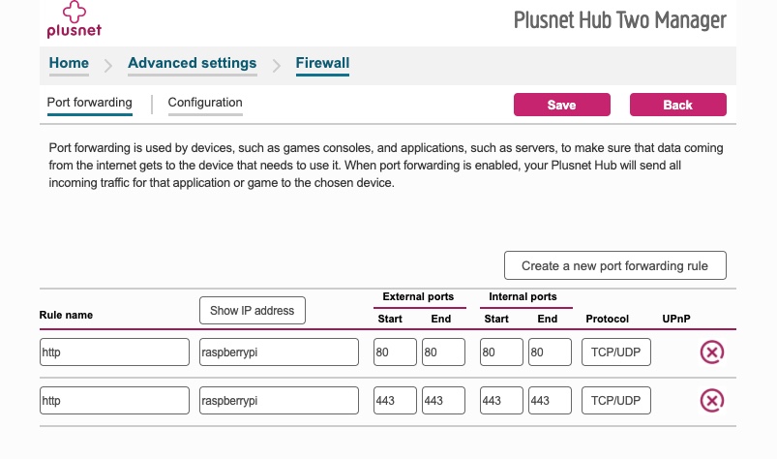The width and height of the screenshot is (777, 459).
Task: Edit external start port 443 field
Action: click(x=395, y=399)
